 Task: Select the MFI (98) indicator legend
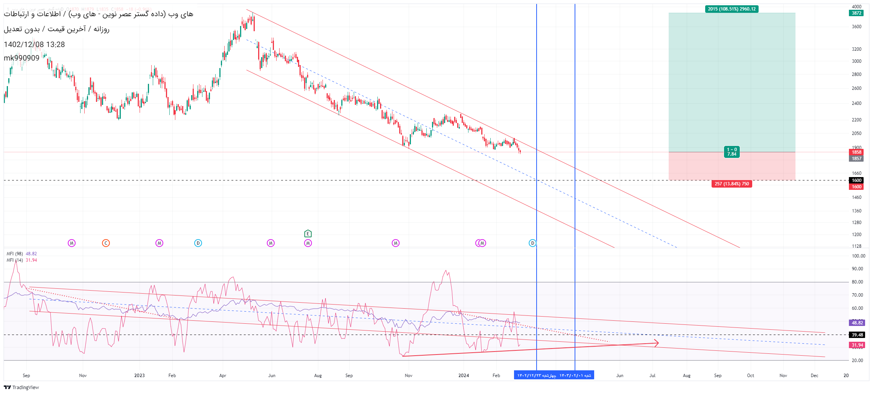pos(15,254)
